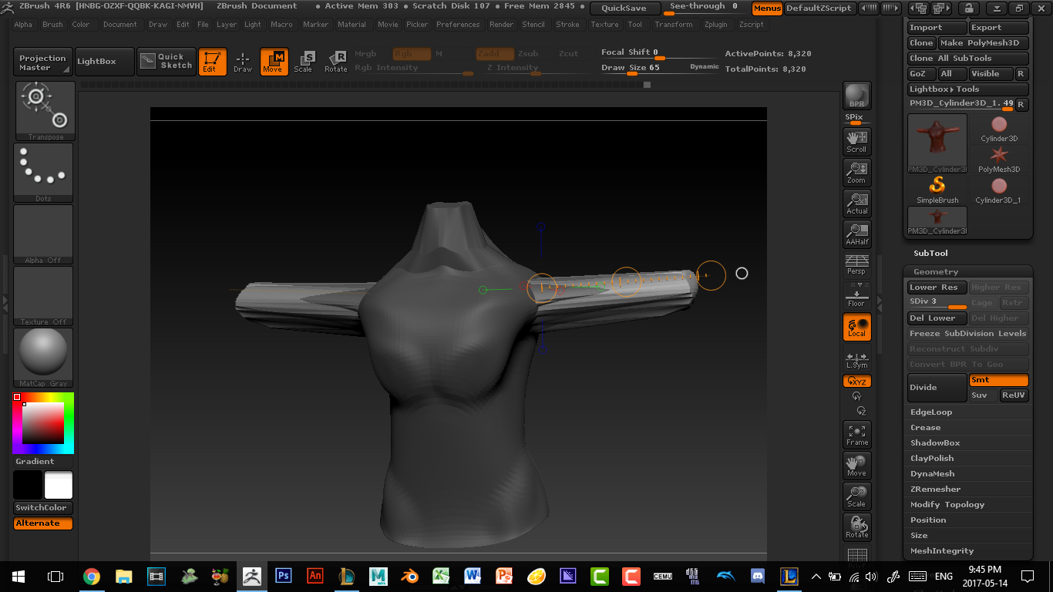This screenshot has height=592, width=1053.
Task: Select the Cylinder3D_1 tool thumbnail
Action: click(x=999, y=190)
